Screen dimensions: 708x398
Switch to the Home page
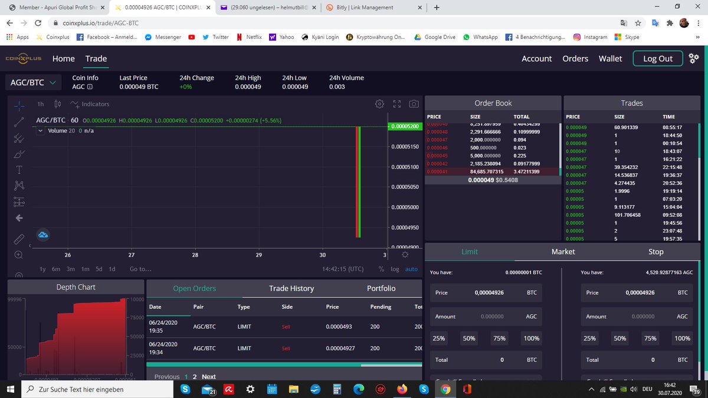pos(63,58)
